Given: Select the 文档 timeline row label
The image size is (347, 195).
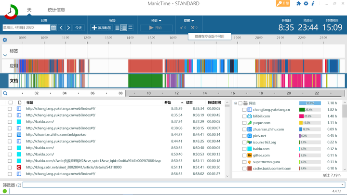Looking at the screenshot, I should click(x=13, y=81).
